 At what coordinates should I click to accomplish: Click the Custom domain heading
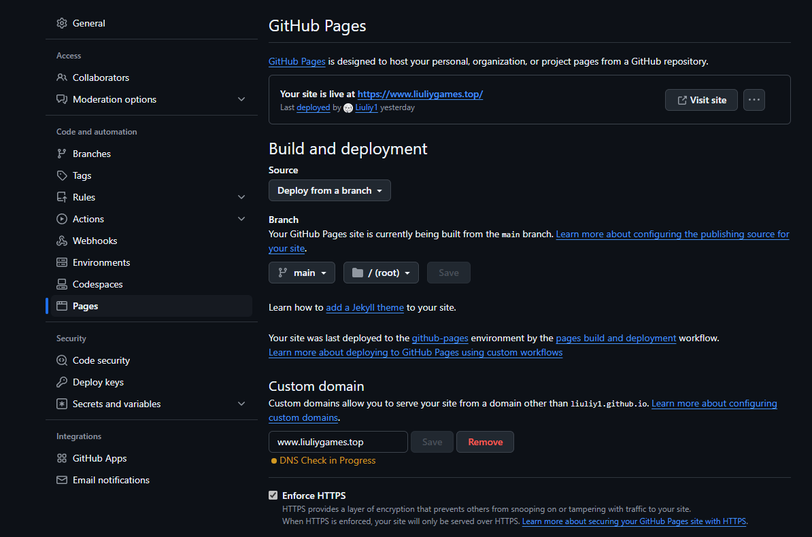pyautogui.click(x=316, y=386)
